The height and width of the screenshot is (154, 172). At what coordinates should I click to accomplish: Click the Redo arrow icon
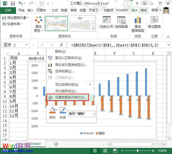click(31, 3)
